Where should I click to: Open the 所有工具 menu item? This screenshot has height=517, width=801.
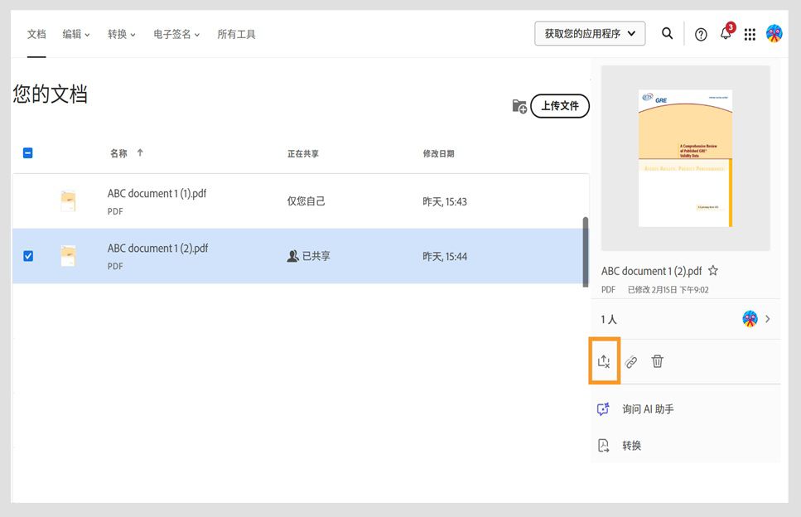coord(238,34)
